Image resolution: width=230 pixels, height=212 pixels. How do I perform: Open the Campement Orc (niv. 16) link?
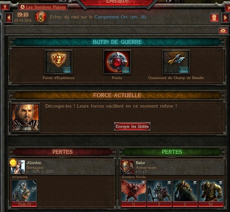point(120,17)
